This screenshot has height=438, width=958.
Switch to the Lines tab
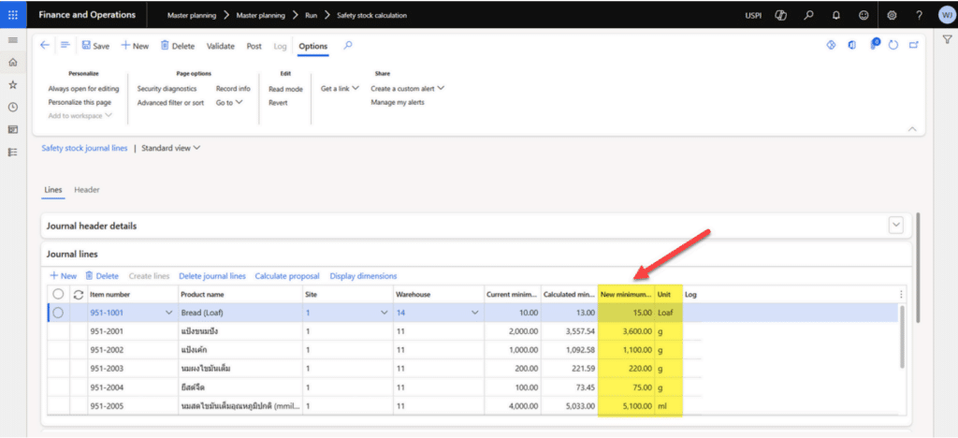coord(53,190)
